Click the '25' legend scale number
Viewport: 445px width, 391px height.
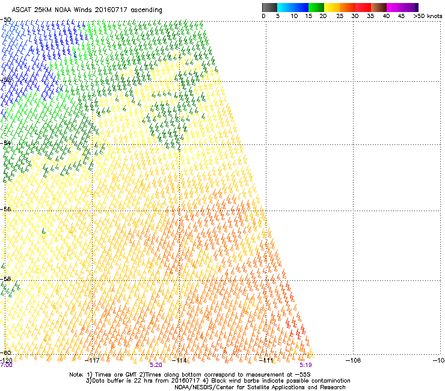339,16
